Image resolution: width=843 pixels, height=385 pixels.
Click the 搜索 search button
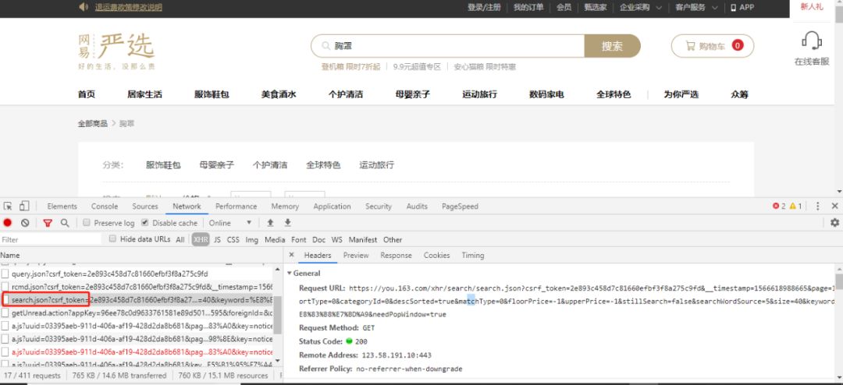pos(612,46)
